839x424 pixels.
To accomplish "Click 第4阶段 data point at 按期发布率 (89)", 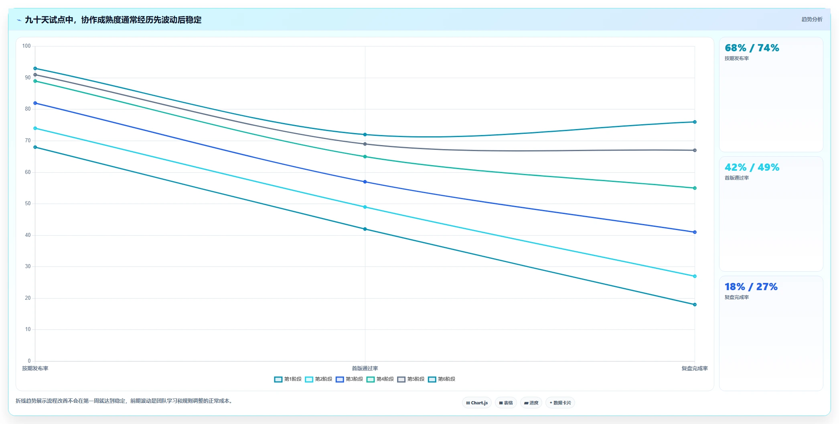I will tap(35, 81).
